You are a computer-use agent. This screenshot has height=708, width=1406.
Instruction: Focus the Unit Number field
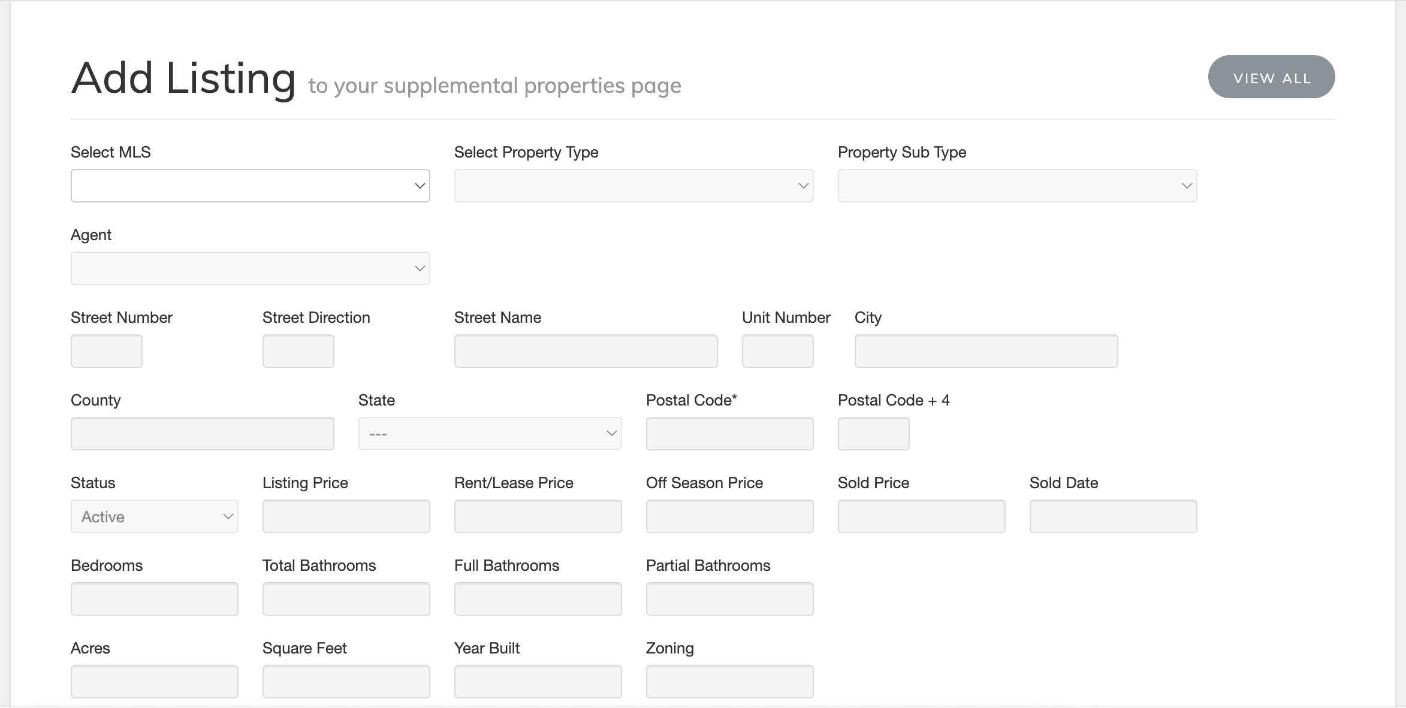[x=777, y=351]
